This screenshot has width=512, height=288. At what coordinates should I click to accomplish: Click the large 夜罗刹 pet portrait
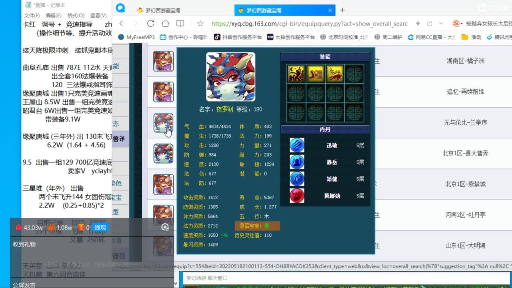click(230, 77)
